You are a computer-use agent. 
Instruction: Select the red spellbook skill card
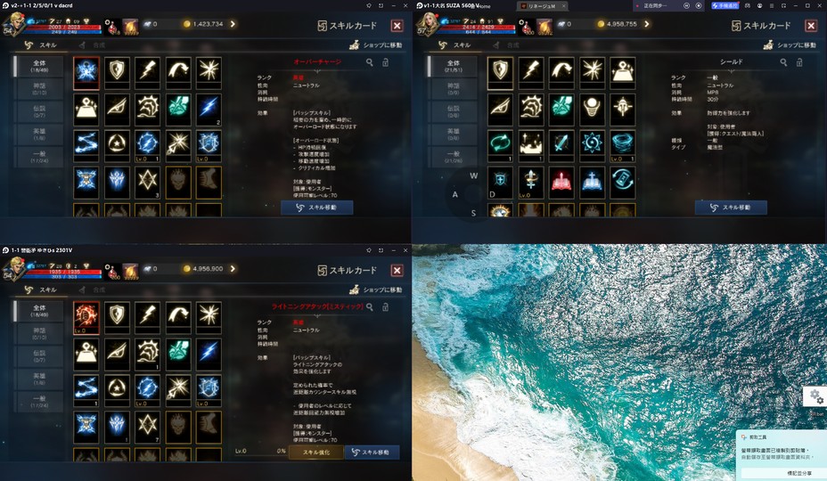point(561,183)
